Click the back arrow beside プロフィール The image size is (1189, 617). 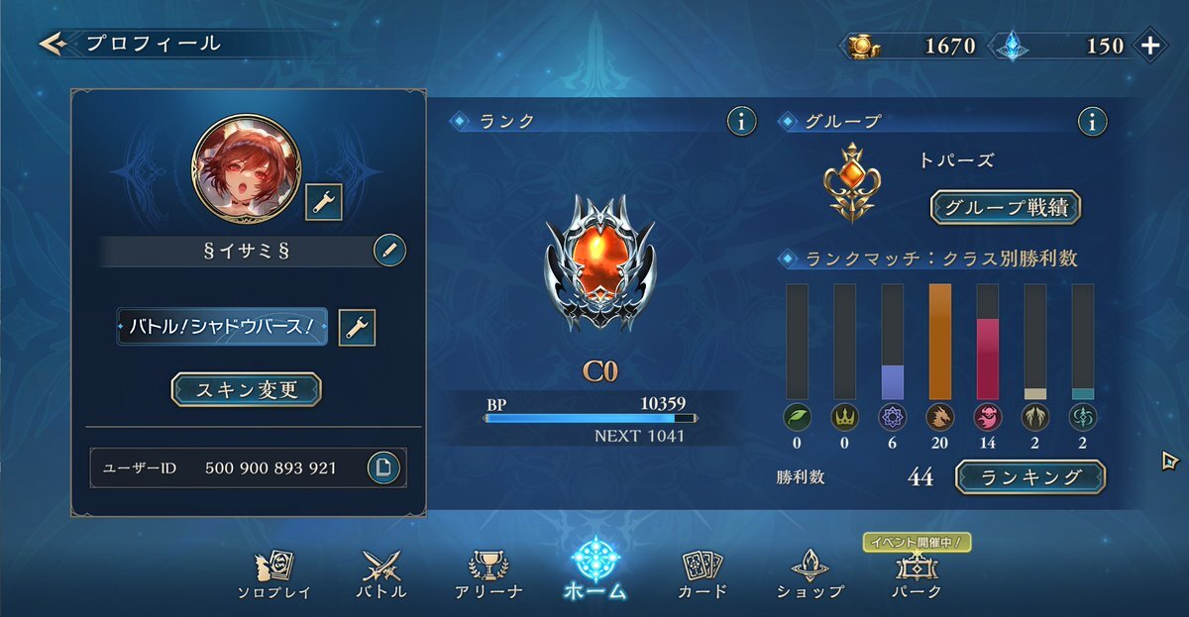click(x=53, y=44)
